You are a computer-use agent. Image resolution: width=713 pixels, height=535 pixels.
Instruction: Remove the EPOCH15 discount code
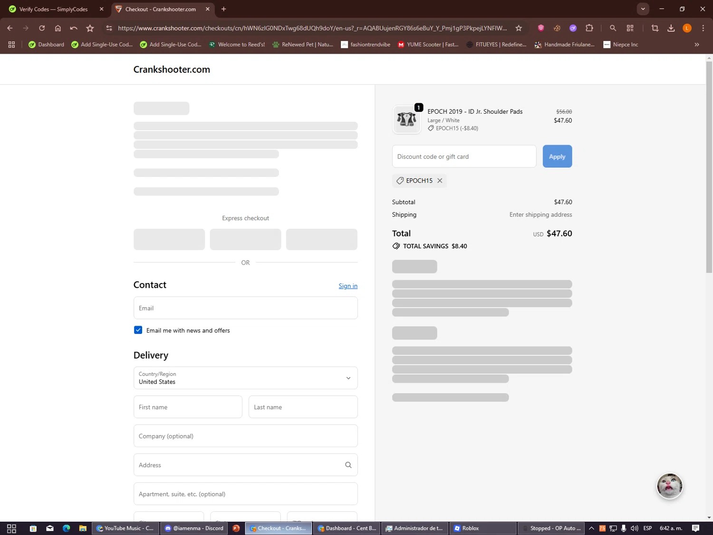(440, 181)
